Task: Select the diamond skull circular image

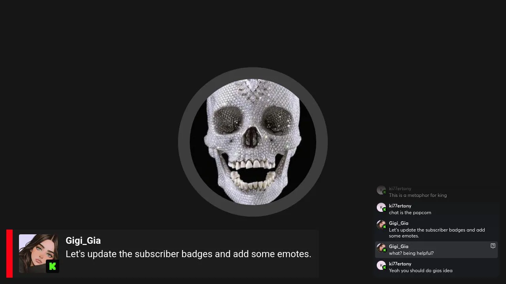Action: [253, 142]
